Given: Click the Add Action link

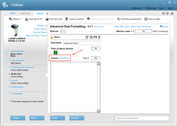Looking at the screenshot, I should (x=64, y=58).
